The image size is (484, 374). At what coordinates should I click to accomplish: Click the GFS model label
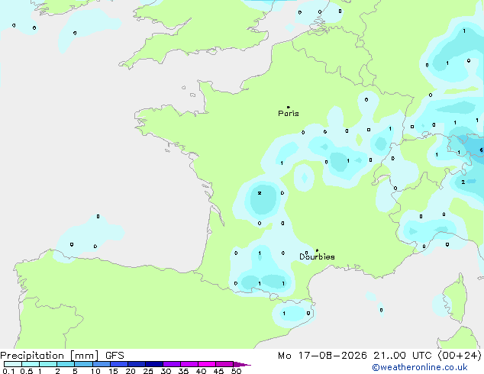[x=115, y=356]
